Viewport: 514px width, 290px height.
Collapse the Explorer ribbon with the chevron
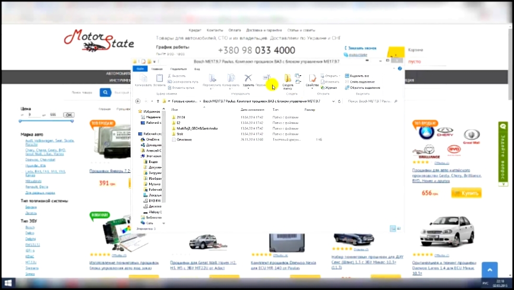click(x=394, y=69)
